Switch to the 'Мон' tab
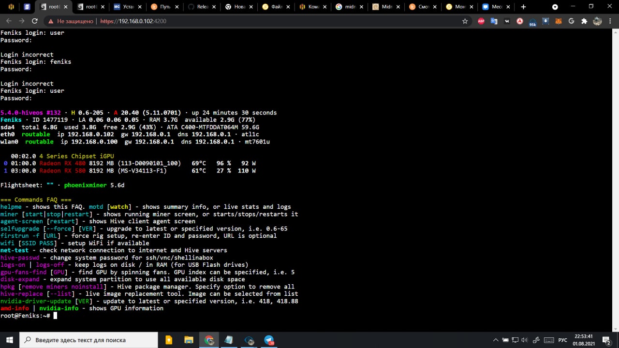Image resolution: width=619 pixels, height=348 pixels. [x=459, y=7]
